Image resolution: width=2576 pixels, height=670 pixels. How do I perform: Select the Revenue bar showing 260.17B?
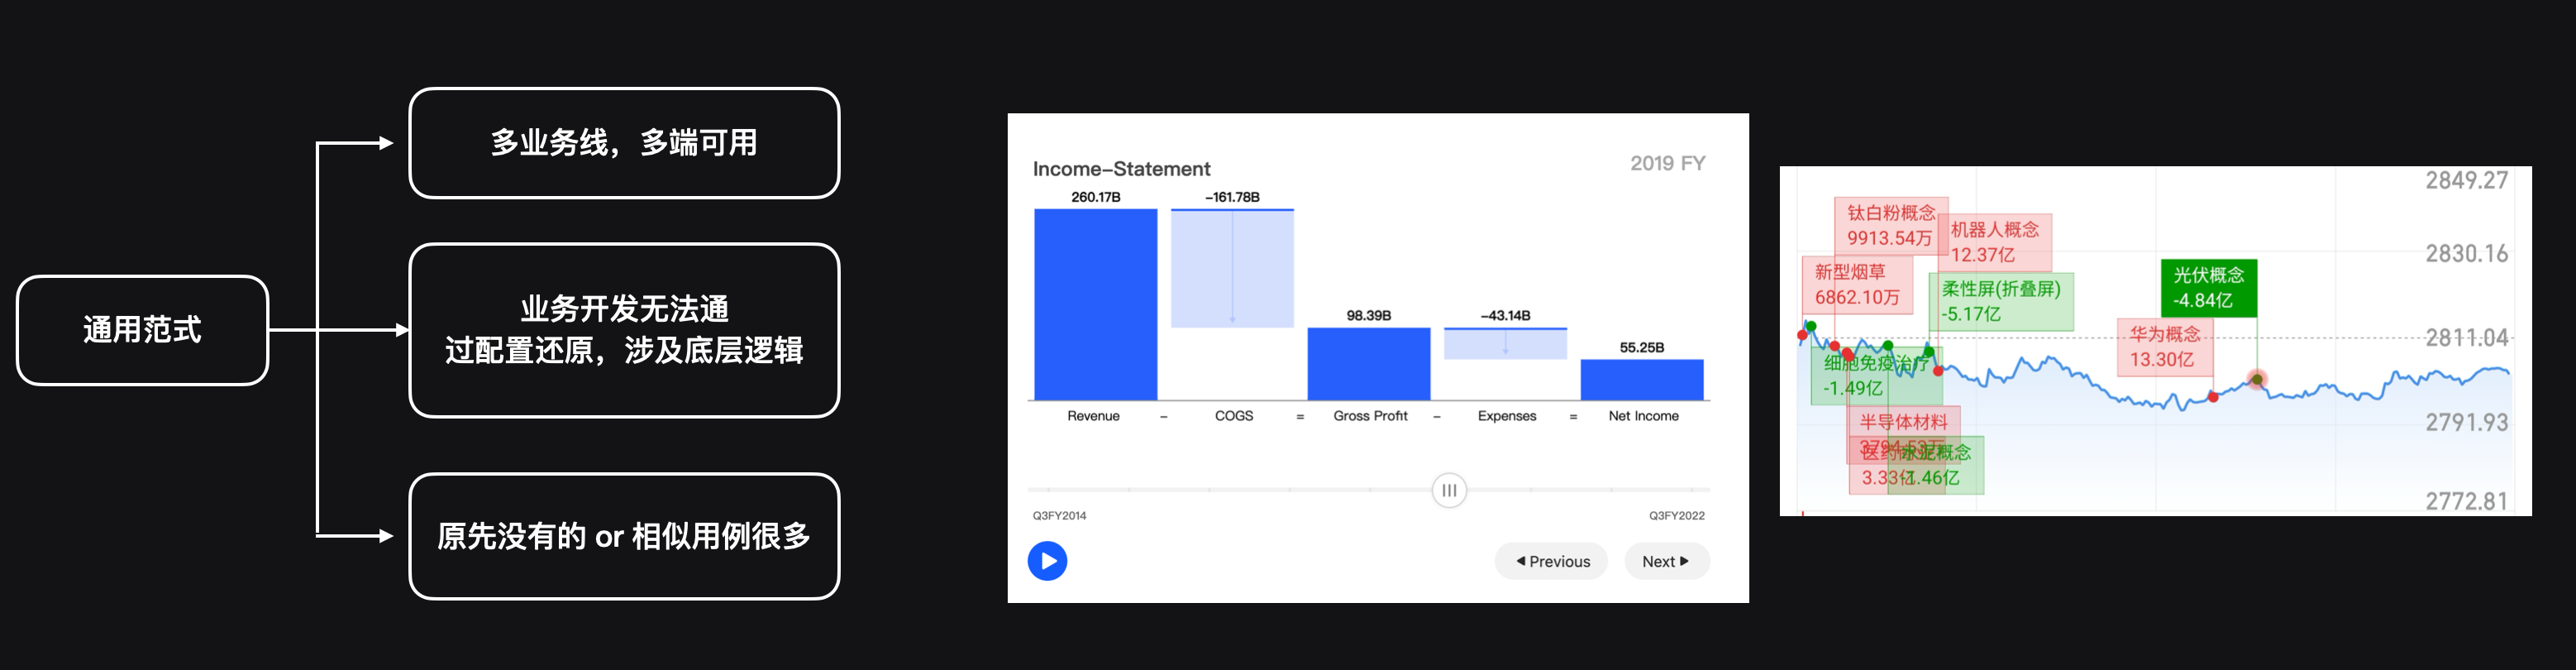1095,304
